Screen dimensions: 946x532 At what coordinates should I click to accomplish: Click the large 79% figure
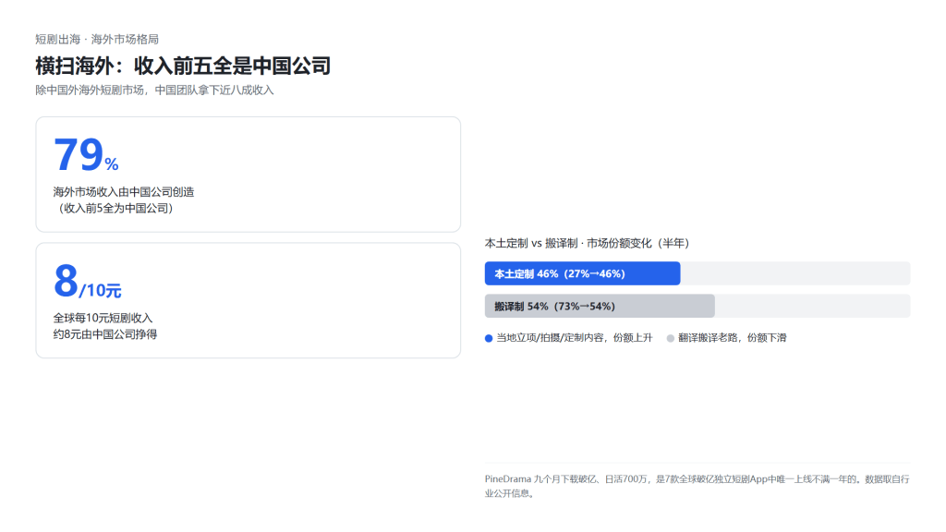click(86, 154)
